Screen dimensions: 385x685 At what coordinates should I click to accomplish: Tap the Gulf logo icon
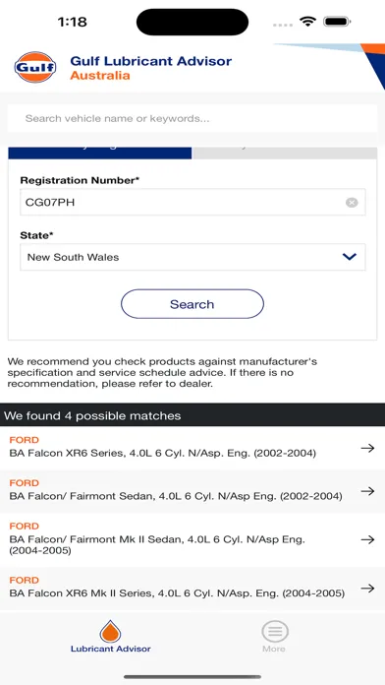[35, 67]
